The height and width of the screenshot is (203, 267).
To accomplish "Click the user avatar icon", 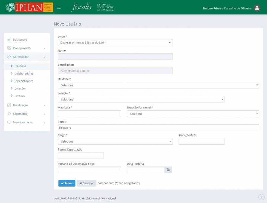I will pyautogui.click(x=257, y=8).
